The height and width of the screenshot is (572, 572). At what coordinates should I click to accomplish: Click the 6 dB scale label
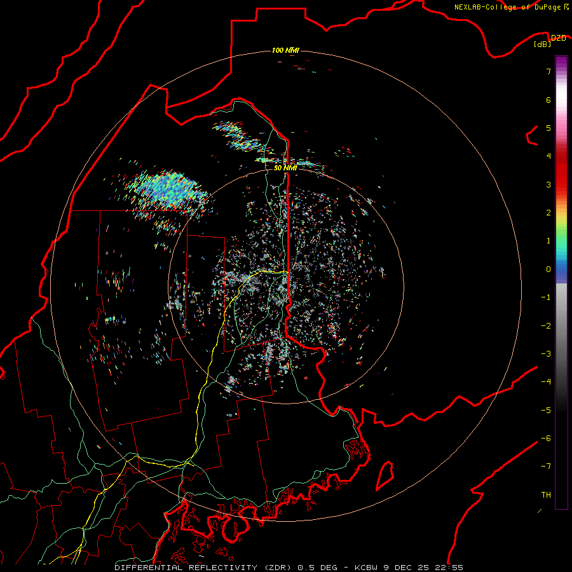(548, 100)
